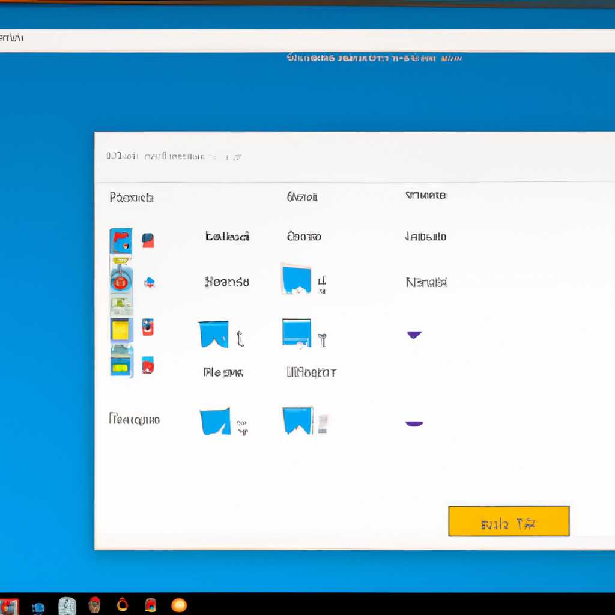Open the purple triangle dropdown in third row

tap(414, 334)
